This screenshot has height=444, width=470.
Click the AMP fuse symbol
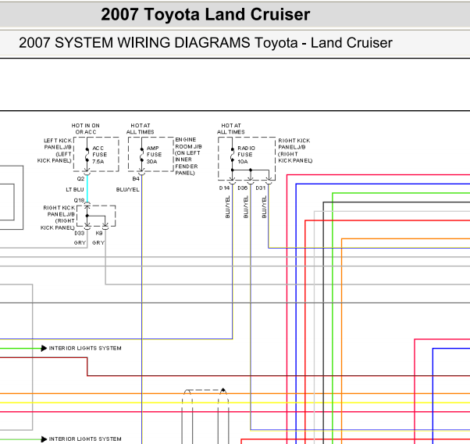[x=142, y=155]
